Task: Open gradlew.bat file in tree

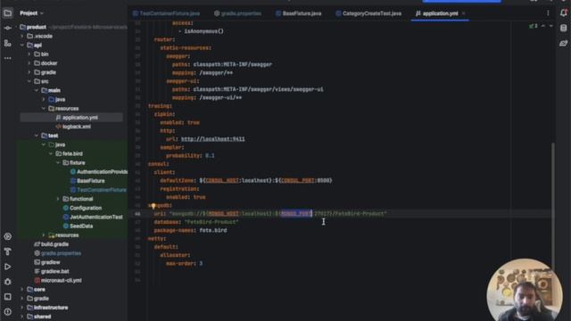Action: point(55,271)
